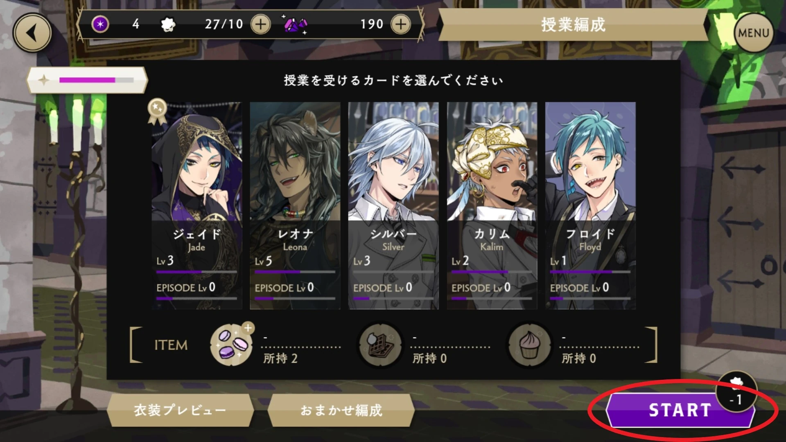Tap the purple star rank icon

[100, 24]
